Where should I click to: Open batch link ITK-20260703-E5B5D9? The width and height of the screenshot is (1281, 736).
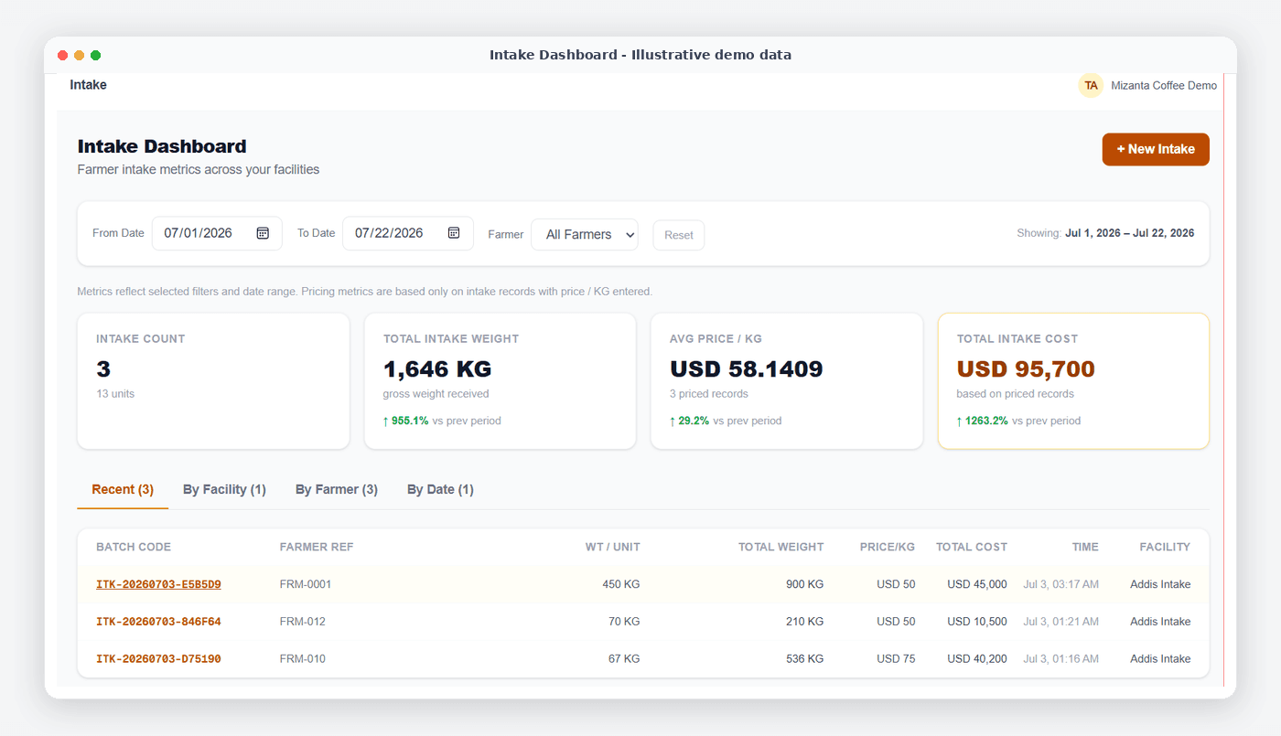tap(158, 584)
